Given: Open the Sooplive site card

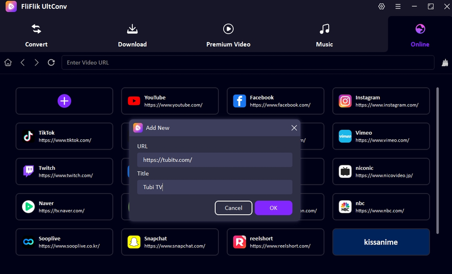Looking at the screenshot, I should pos(64,242).
